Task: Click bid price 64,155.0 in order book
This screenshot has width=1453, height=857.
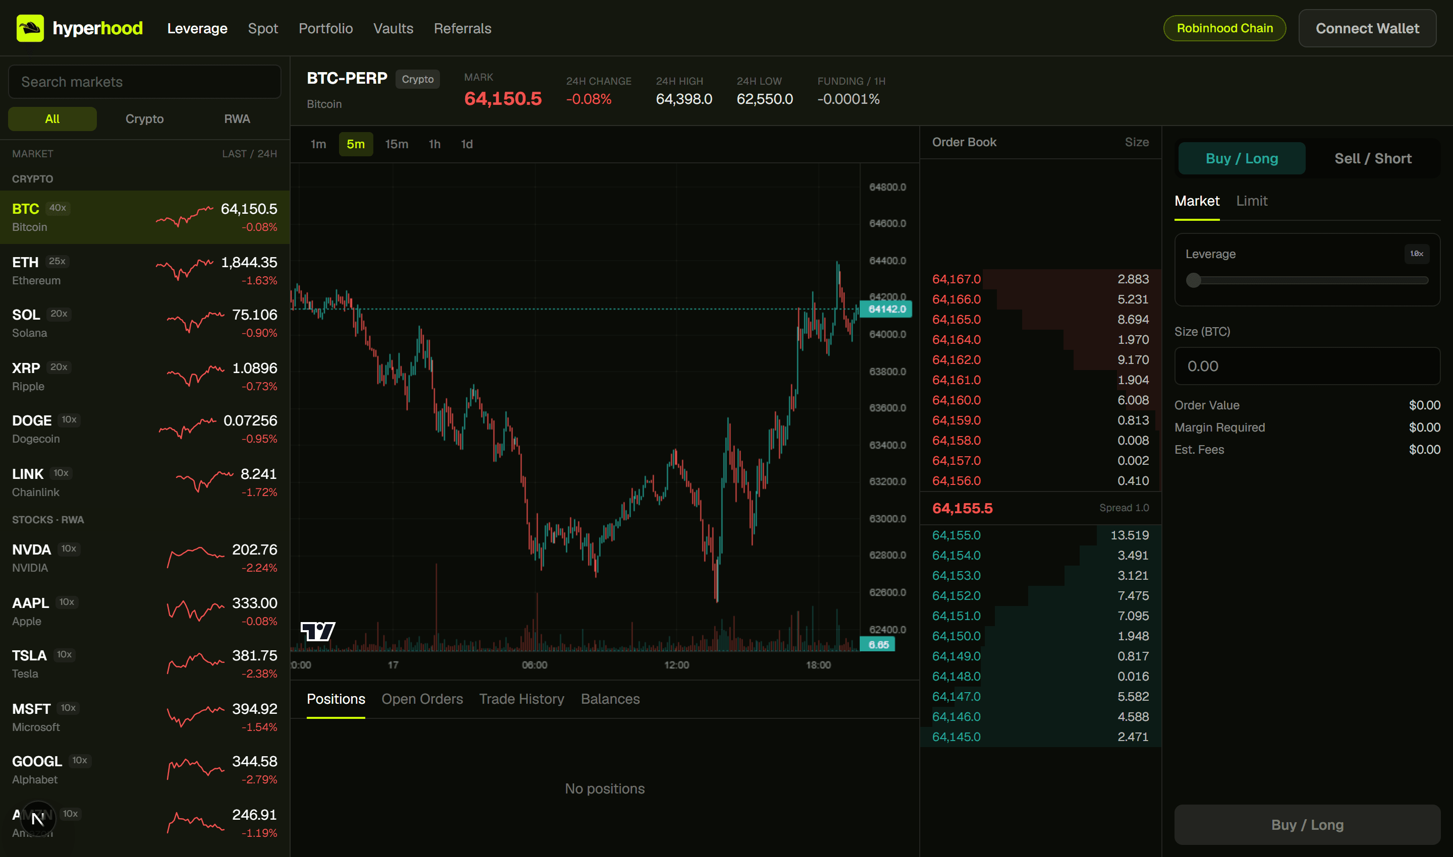Action: pos(956,535)
